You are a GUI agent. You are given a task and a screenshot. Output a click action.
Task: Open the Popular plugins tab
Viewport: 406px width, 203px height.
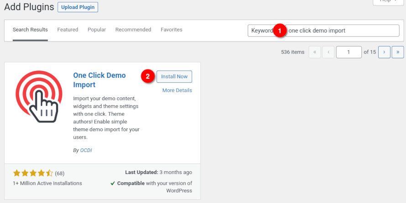pyautogui.click(x=97, y=30)
